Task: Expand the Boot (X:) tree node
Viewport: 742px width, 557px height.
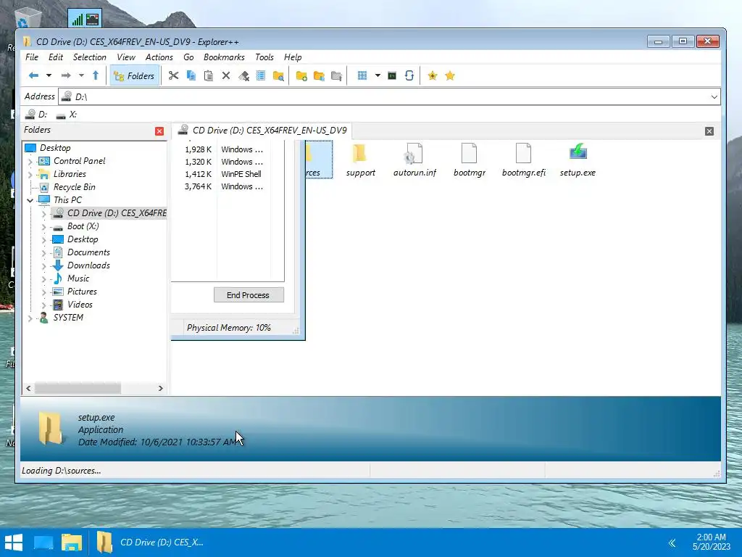Action: (x=43, y=227)
